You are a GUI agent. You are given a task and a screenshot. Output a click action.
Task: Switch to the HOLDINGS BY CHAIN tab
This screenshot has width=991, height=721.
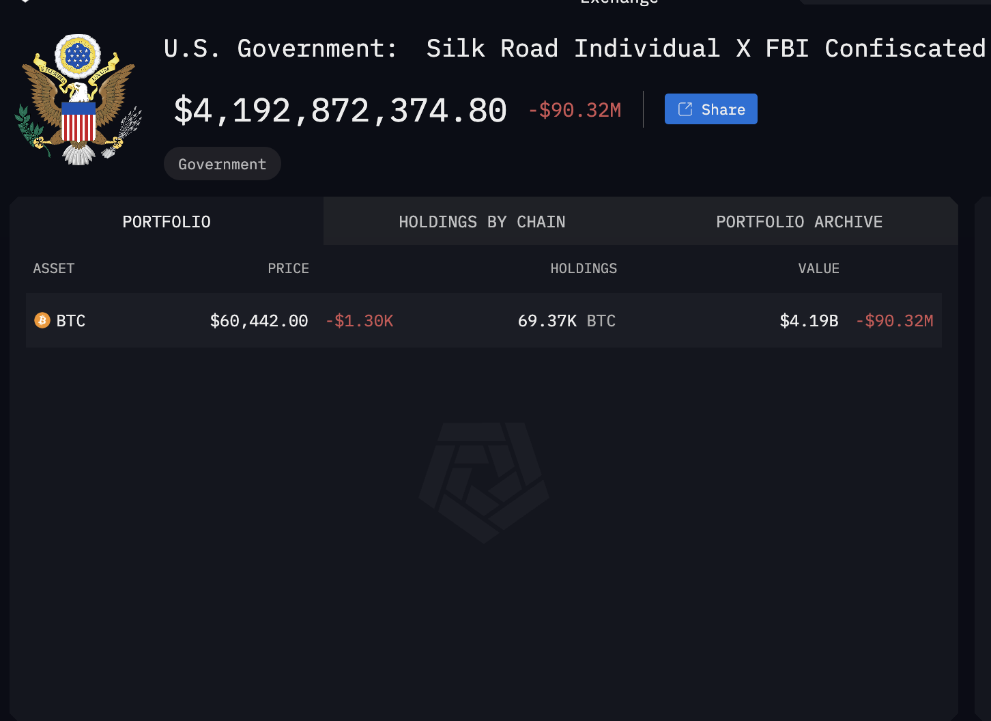[481, 221]
